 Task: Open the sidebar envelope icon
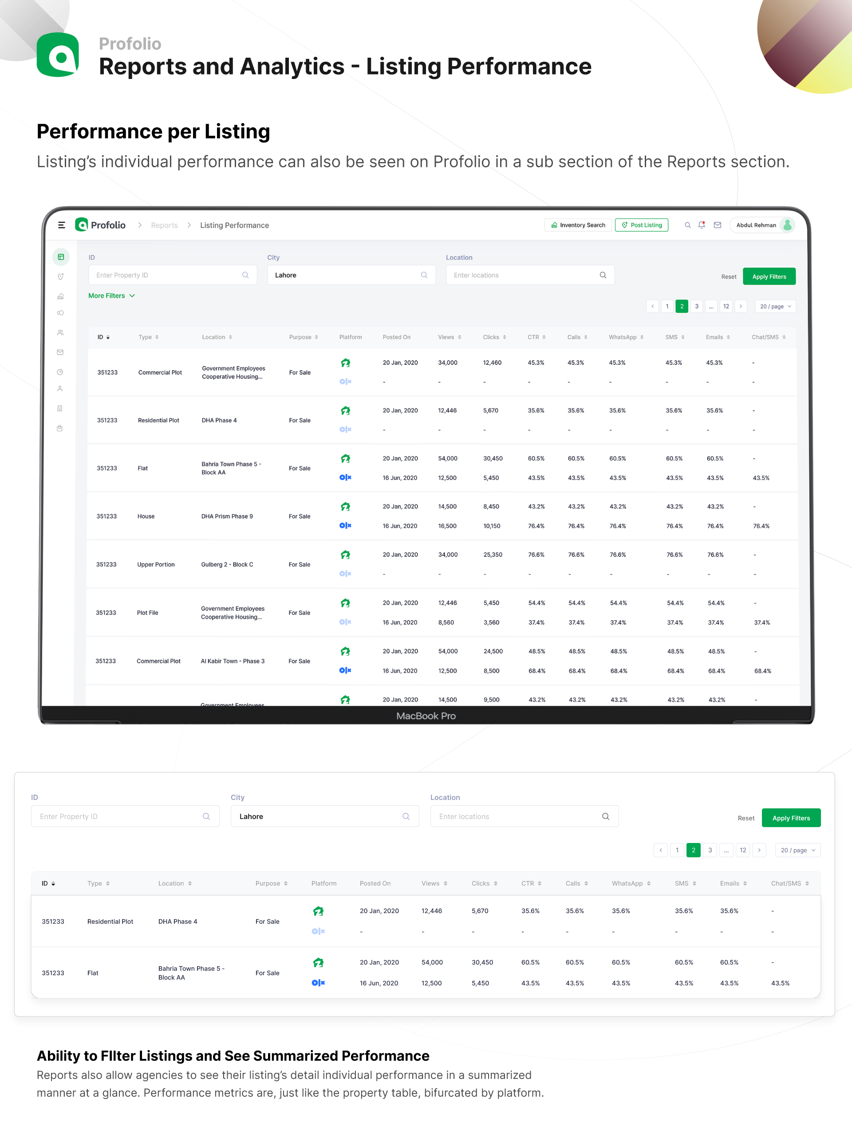tap(60, 352)
